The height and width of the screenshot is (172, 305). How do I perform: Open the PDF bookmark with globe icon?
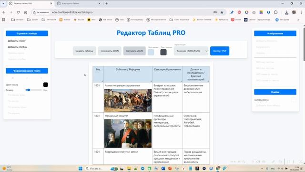[x=105, y=20]
